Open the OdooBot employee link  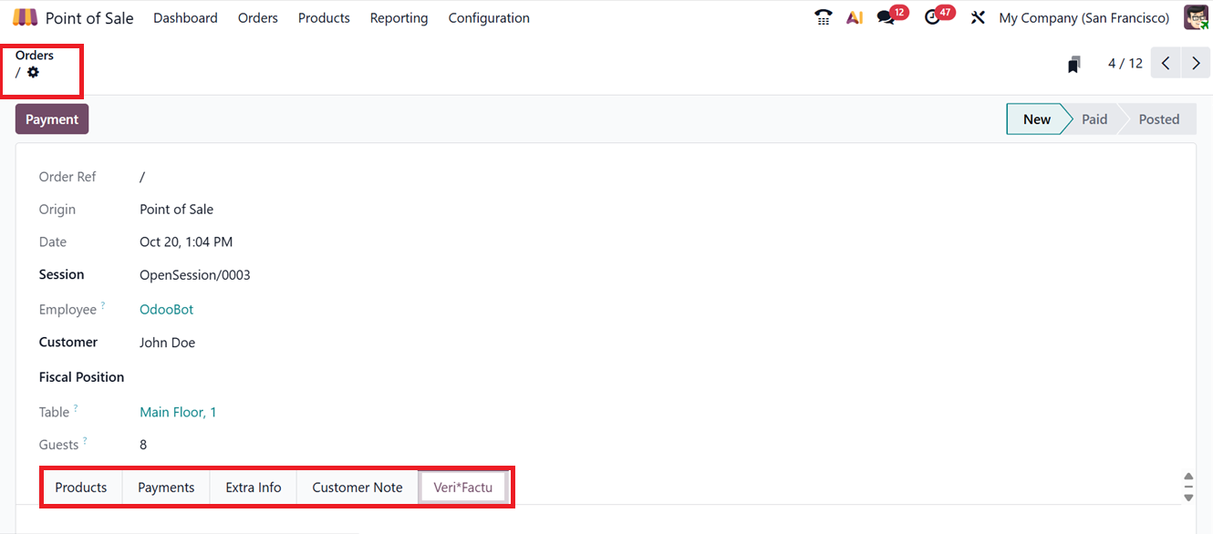click(x=167, y=310)
